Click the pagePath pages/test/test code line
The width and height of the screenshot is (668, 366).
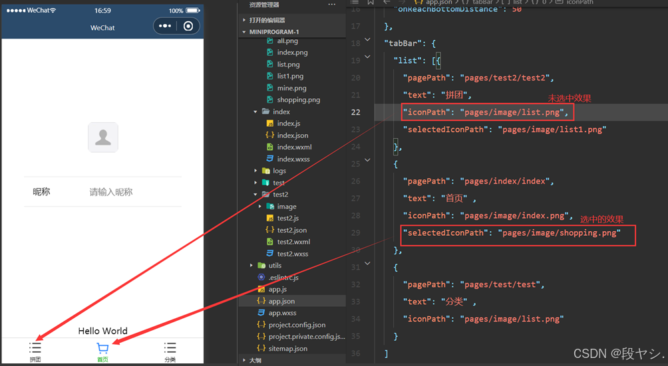474,284
